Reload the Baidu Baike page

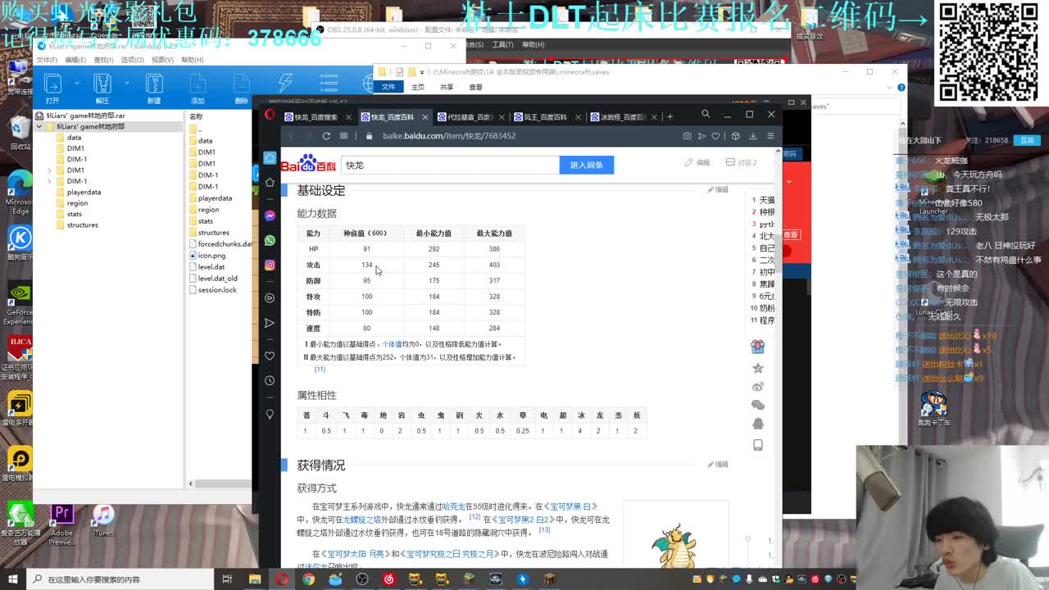pyautogui.click(x=326, y=136)
